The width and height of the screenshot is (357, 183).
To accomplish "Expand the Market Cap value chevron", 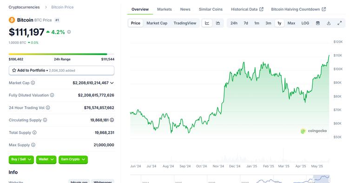I will pyautogui.click(x=112, y=83).
